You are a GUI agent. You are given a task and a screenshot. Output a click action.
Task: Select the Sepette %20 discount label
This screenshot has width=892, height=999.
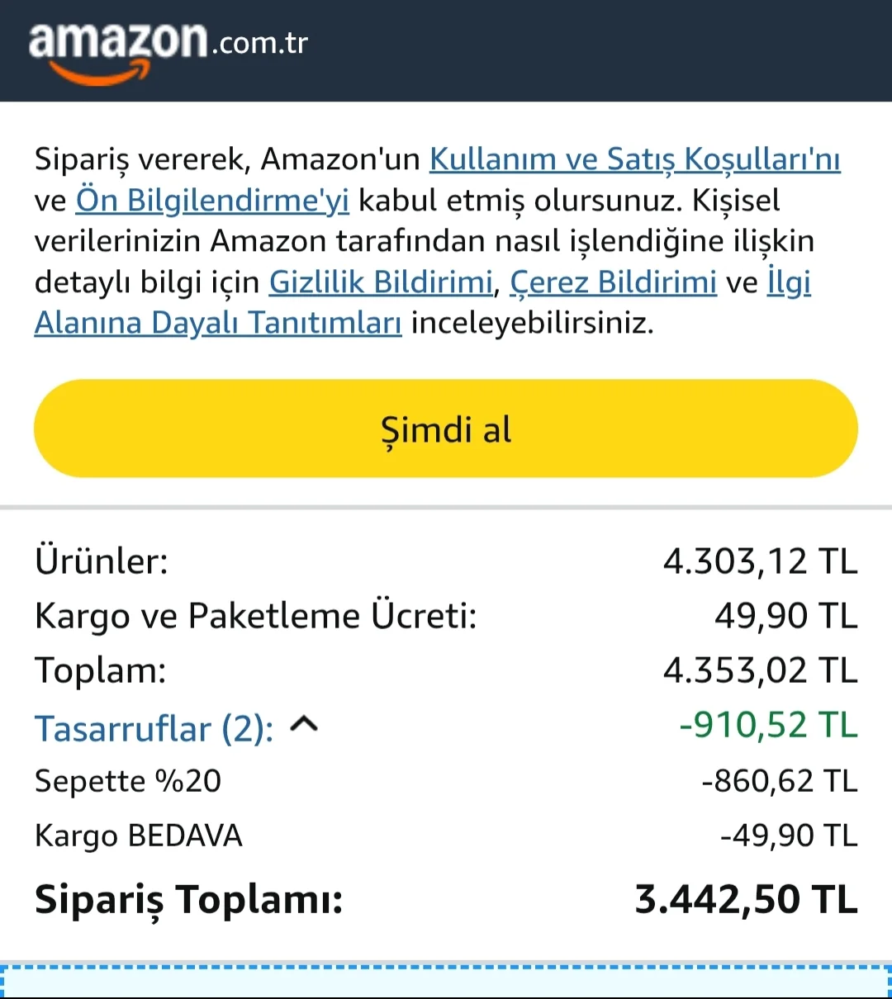click(128, 781)
